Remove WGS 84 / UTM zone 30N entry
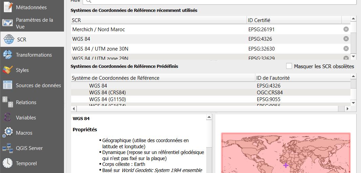Screen dimensions: 361x173 click(346, 49)
